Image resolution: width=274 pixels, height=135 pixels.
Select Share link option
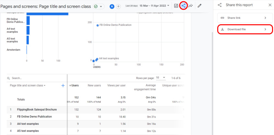tap(245, 18)
